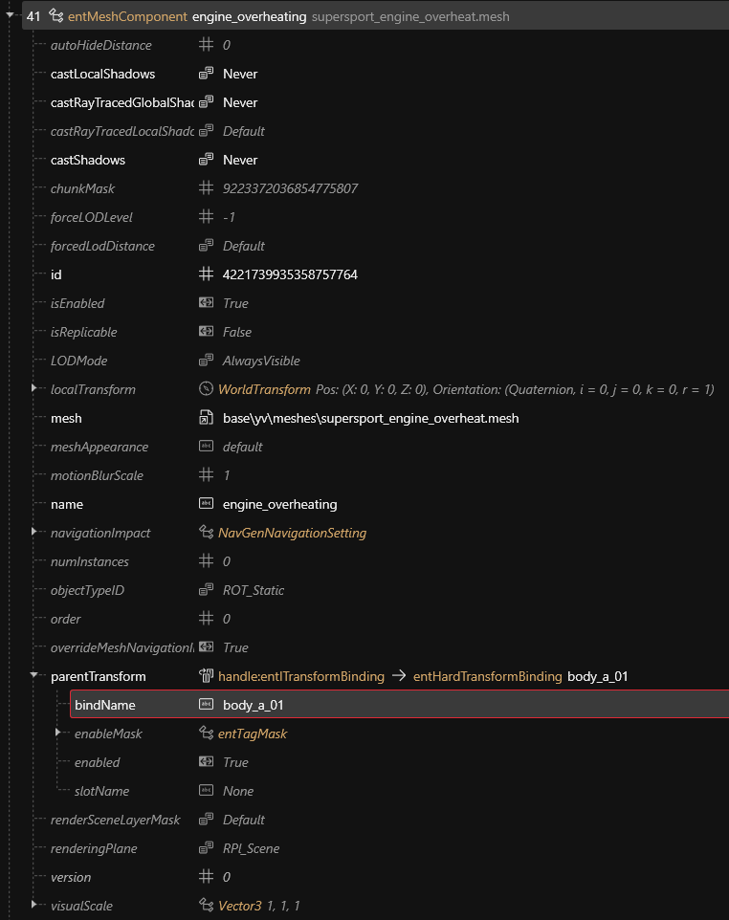
Task: Expand the localTransform property
Action: click(x=35, y=388)
